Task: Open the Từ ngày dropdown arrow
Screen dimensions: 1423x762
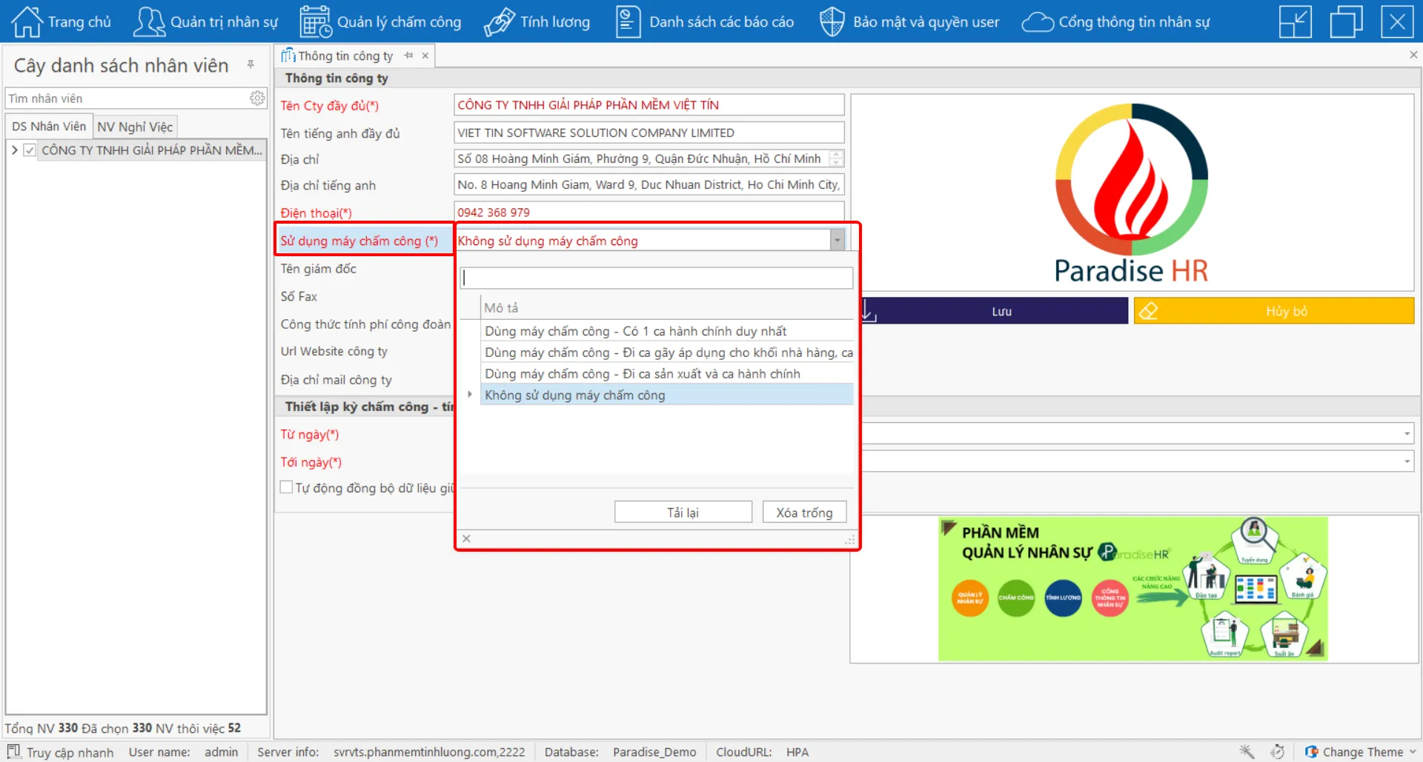Action: 1407,433
